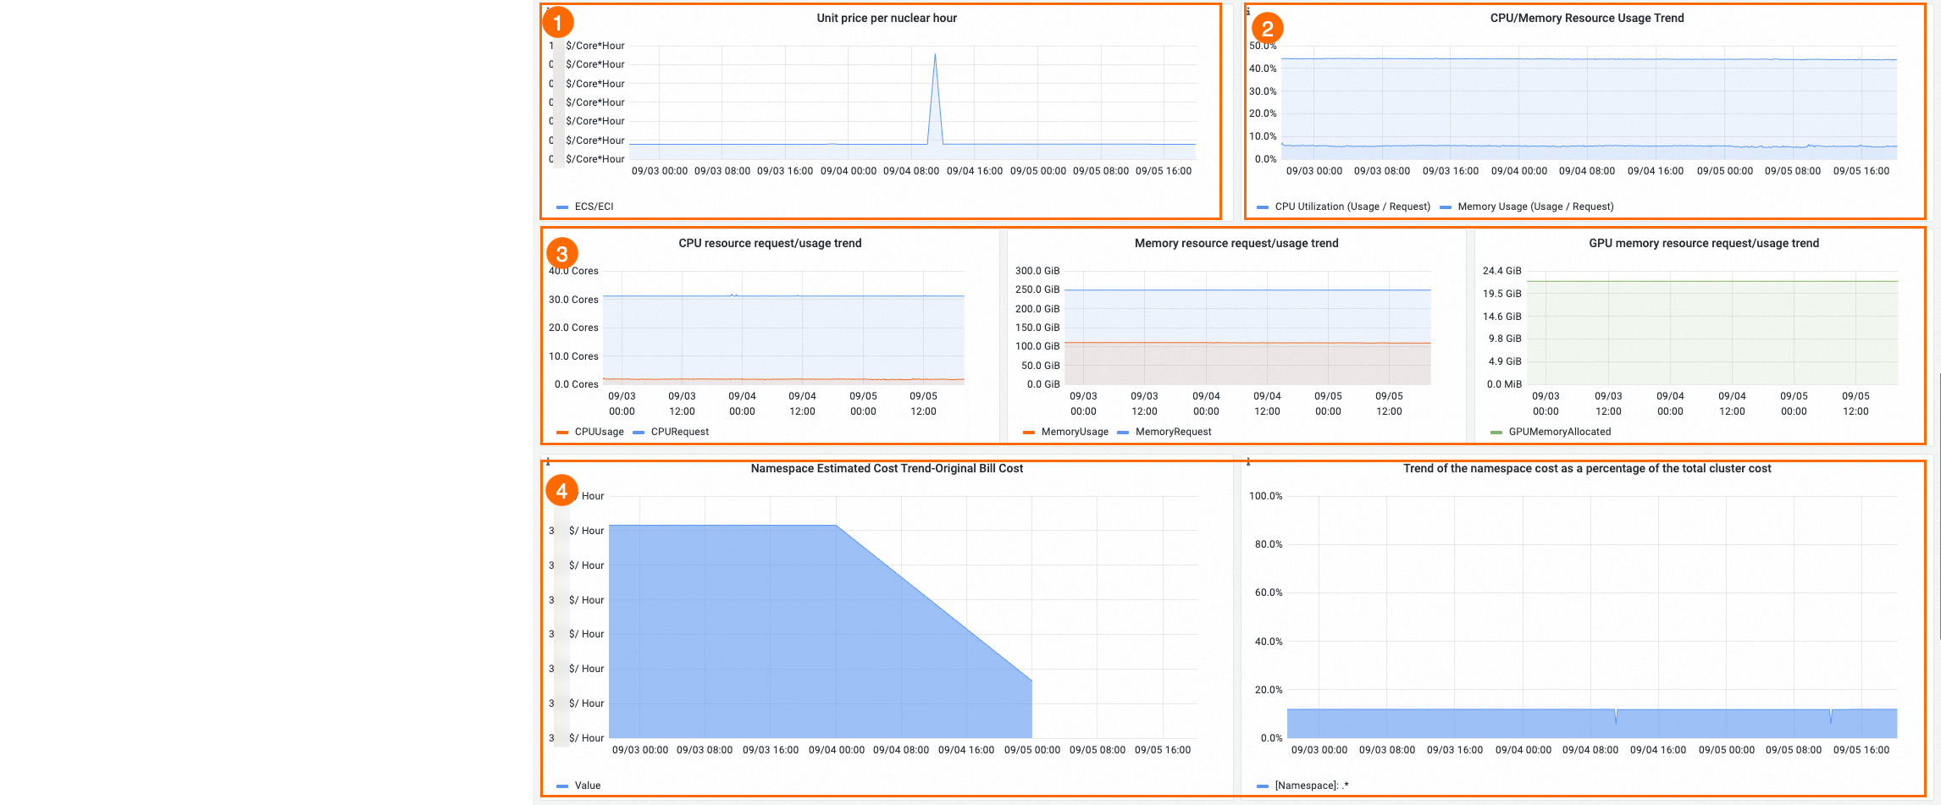Open CPU resource request/usage trend title menu

[770, 243]
